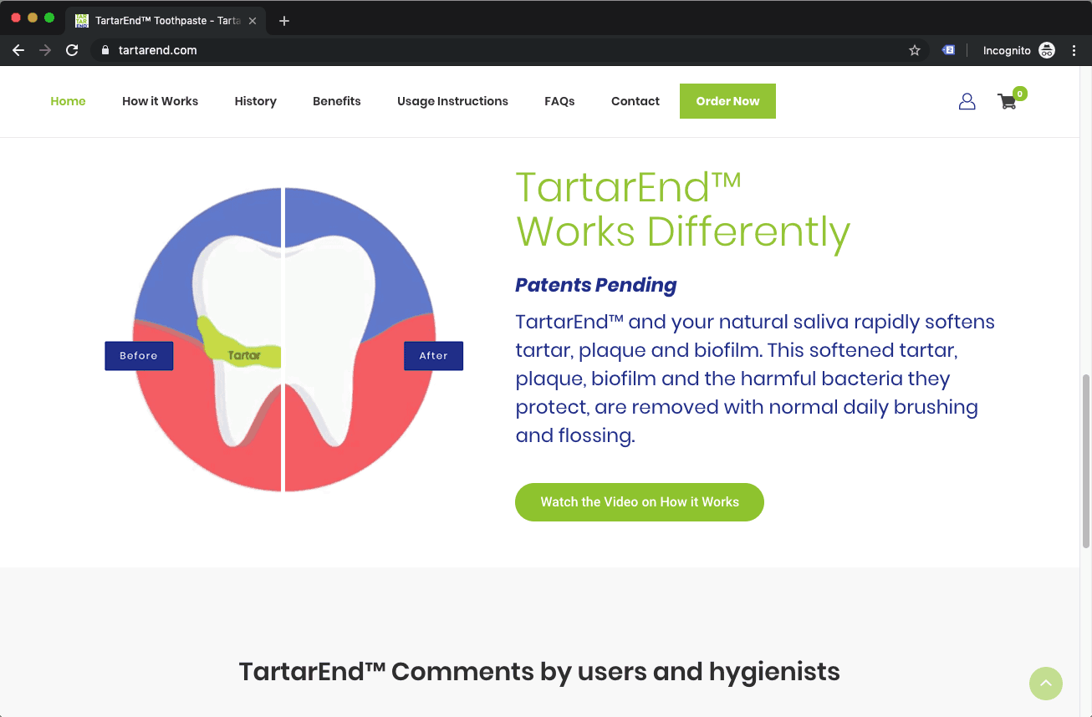Open the shopping cart icon
This screenshot has height=717, width=1092.
tap(1008, 102)
